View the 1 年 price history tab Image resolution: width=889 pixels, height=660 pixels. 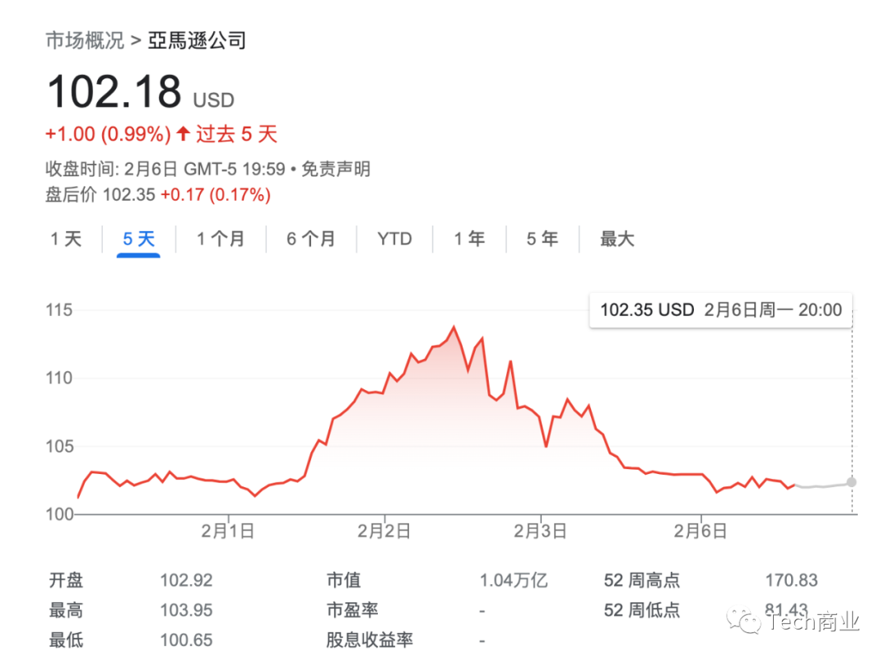(x=469, y=239)
